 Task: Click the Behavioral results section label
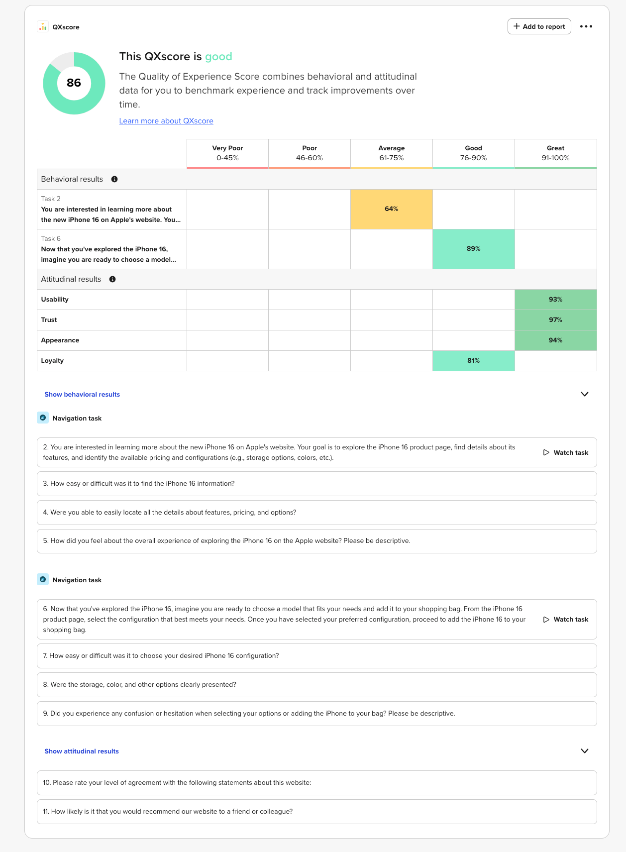72,179
